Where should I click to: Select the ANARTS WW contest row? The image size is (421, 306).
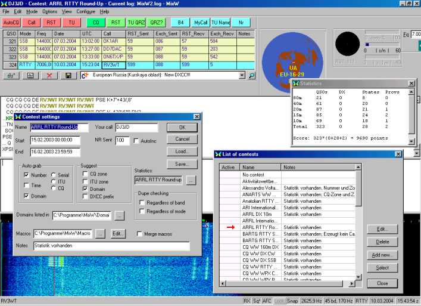pyautogui.click(x=288, y=194)
